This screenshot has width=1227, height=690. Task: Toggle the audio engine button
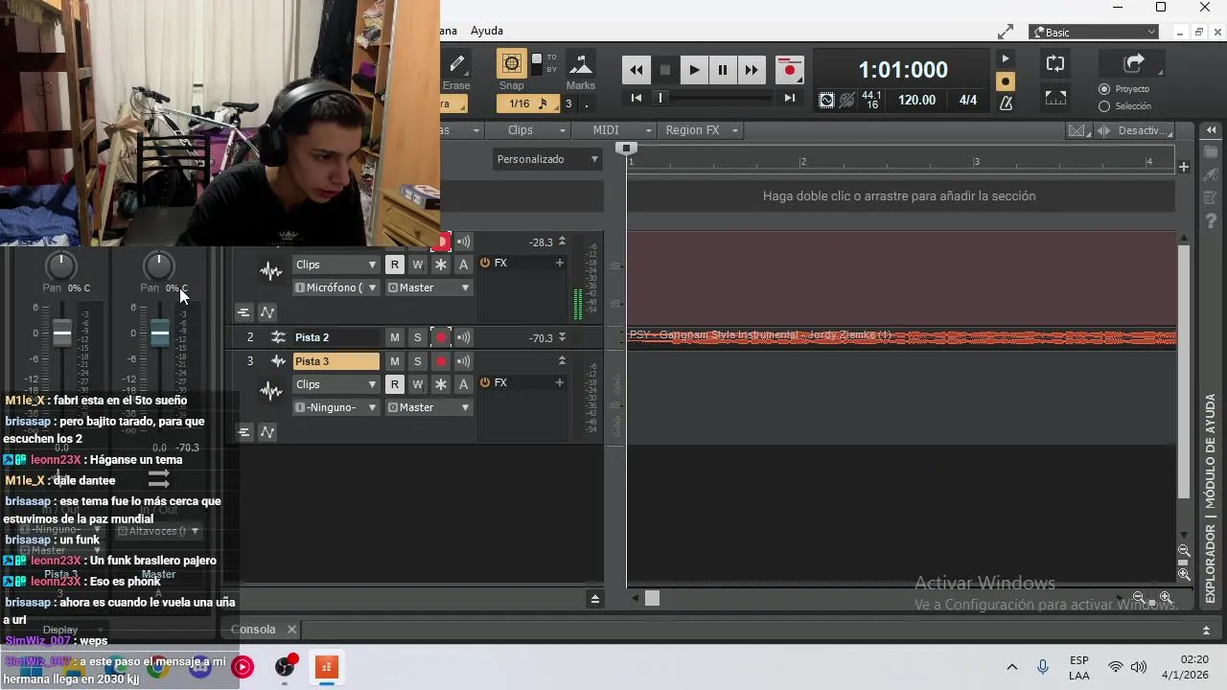click(x=827, y=100)
